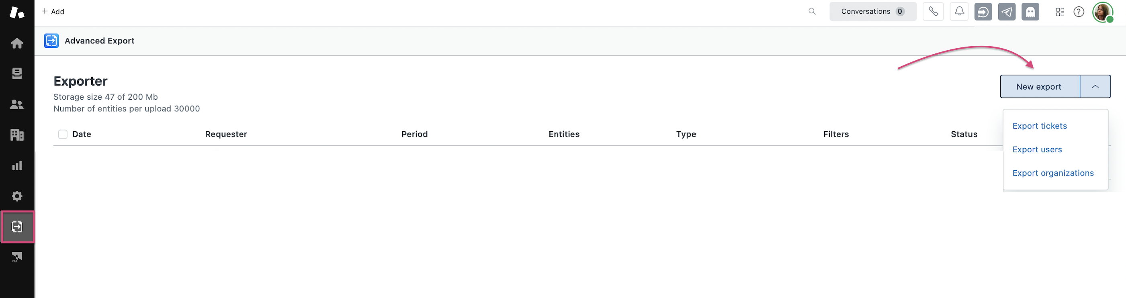Select Export users from menu
This screenshot has width=1126, height=298.
[1037, 149]
